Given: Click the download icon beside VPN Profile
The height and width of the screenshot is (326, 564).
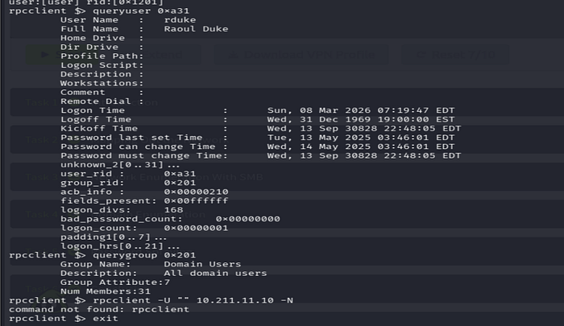Looking at the screenshot, I should pyautogui.click(x=234, y=55).
